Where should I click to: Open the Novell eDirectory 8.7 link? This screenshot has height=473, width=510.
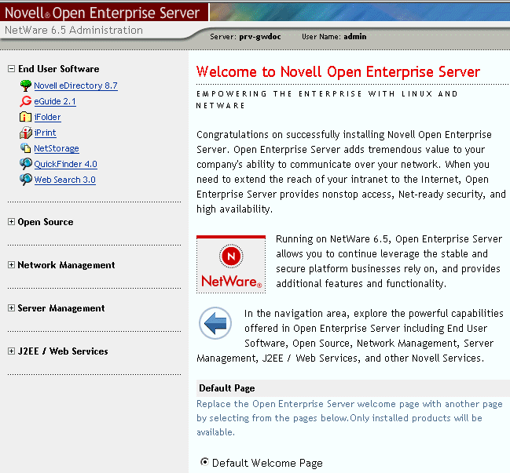pyautogui.click(x=75, y=86)
